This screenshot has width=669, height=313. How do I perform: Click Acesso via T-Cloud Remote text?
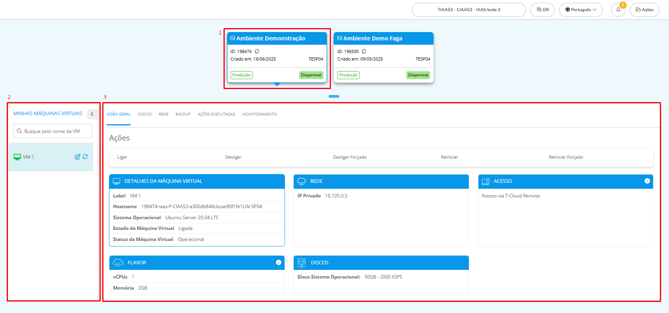tap(510, 196)
